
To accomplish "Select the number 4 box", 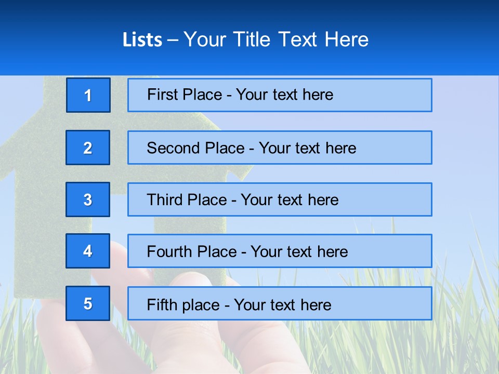I will (88, 251).
